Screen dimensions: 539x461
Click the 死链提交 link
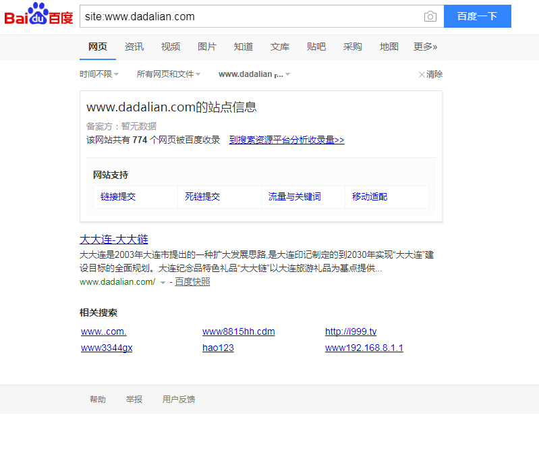202,197
